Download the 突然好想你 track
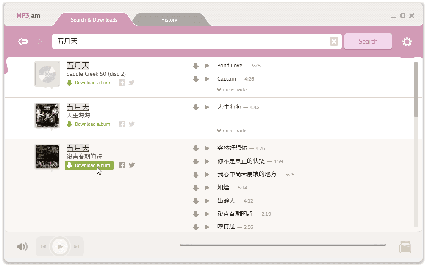 pyautogui.click(x=196, y=148)
